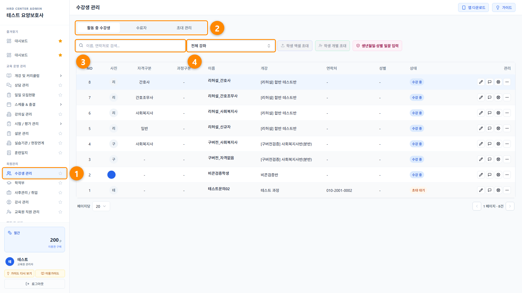Click the edit pencil for 리허설_간호사 row

tap(481, 82)
